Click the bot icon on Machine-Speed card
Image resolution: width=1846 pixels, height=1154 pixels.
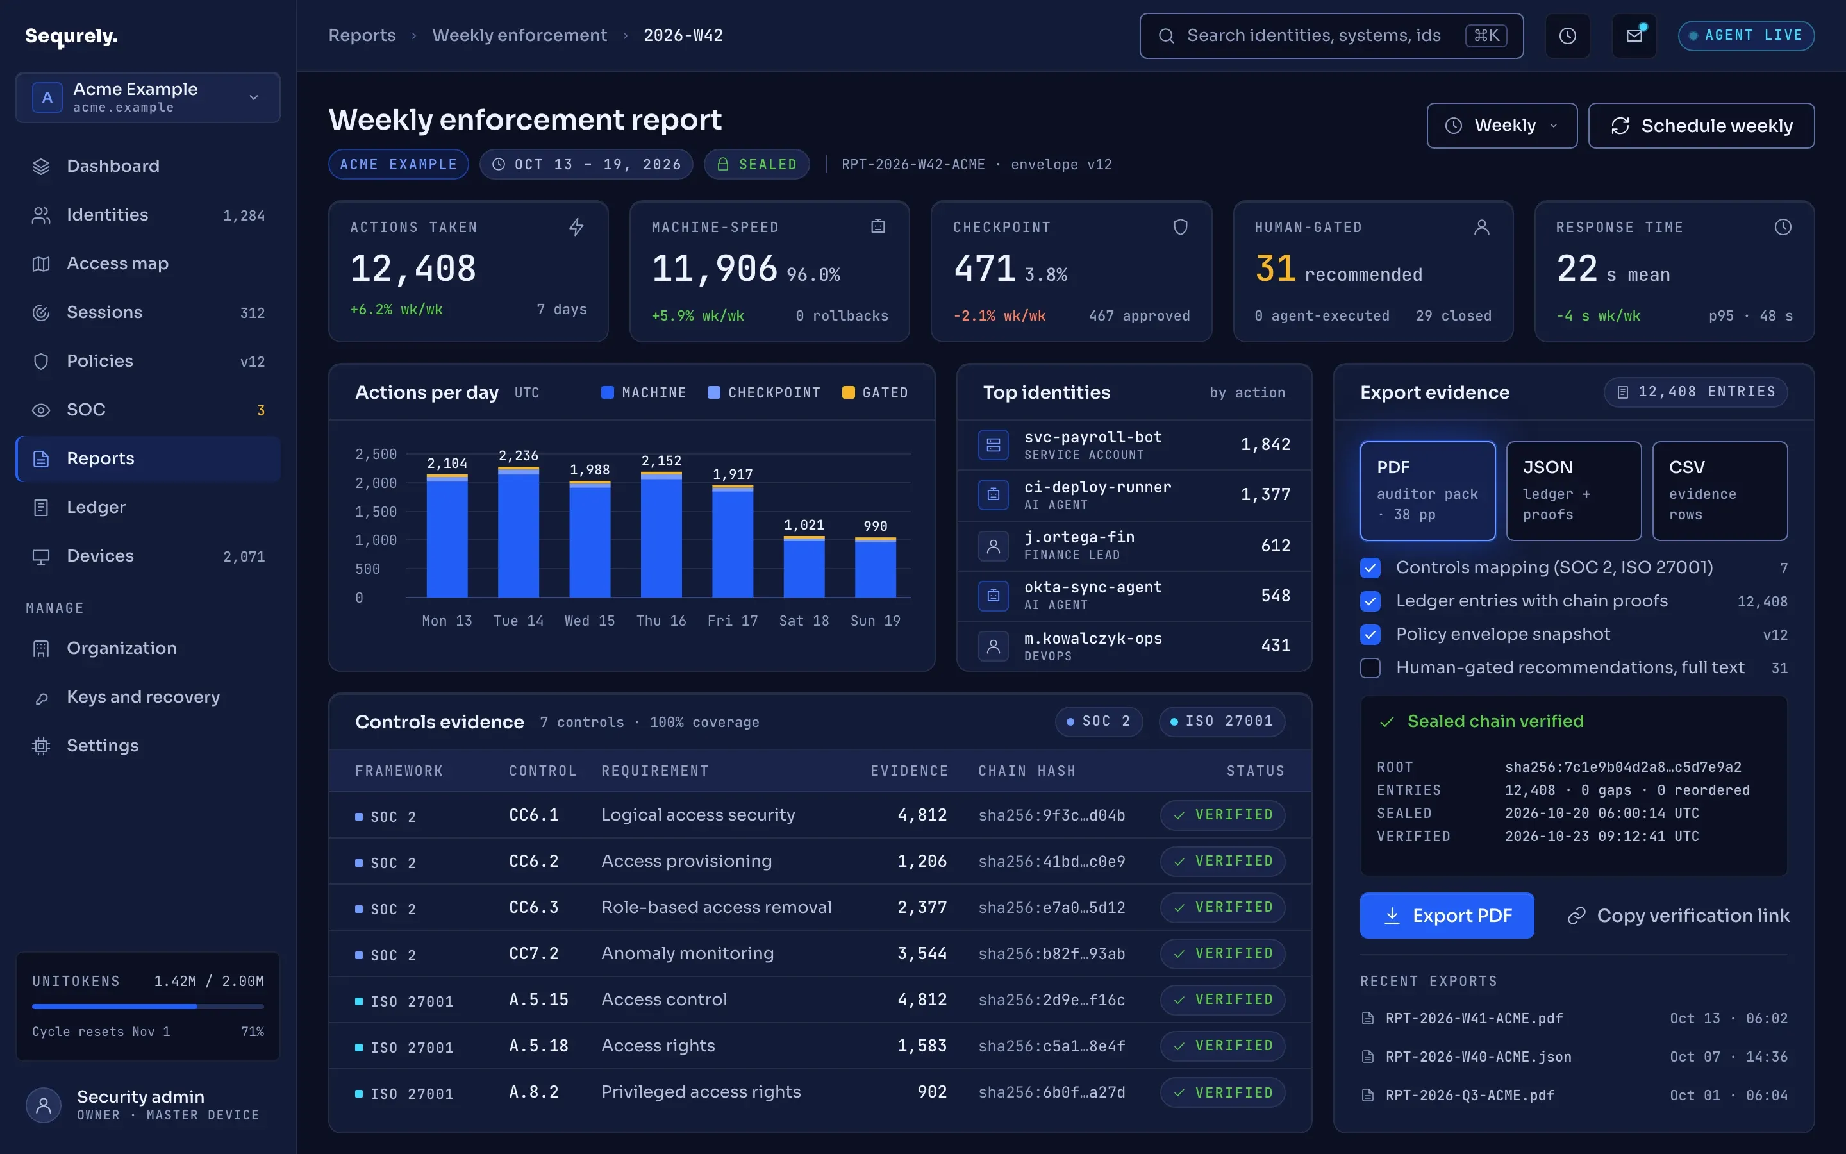coord(878,227)
